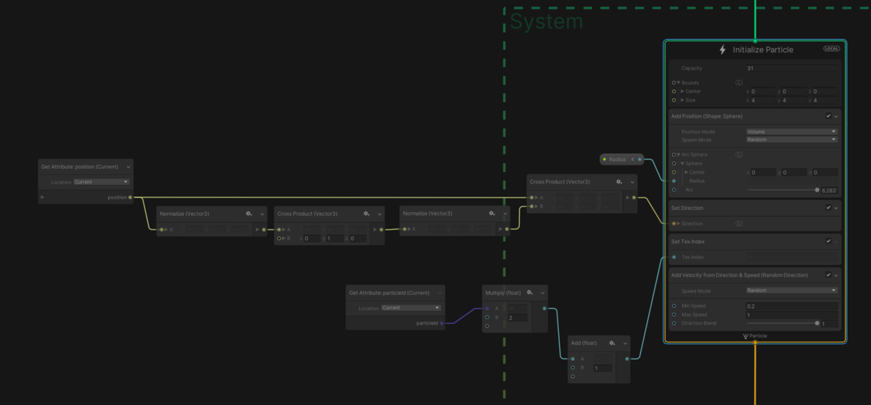
Task: Click the Max Speed value field
Action: [x=792, y=315]
